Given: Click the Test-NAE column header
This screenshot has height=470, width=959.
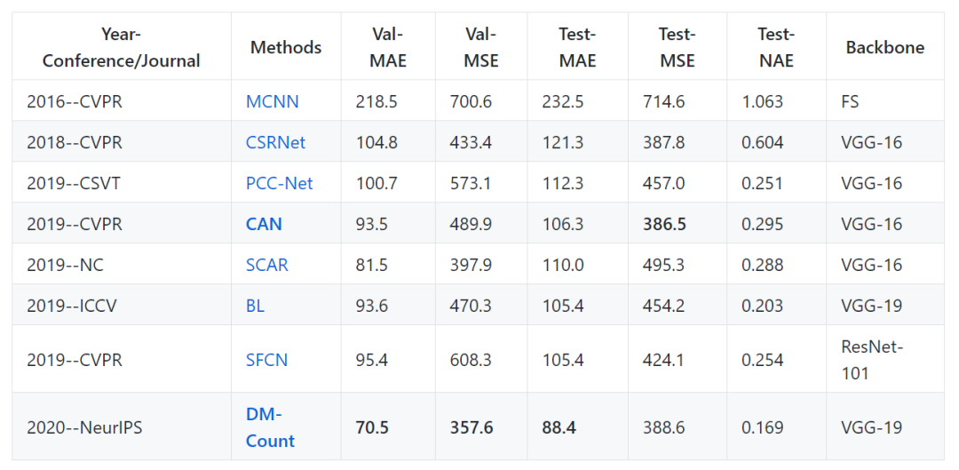Looking at the screenshot, I should [x=775, y=47].
